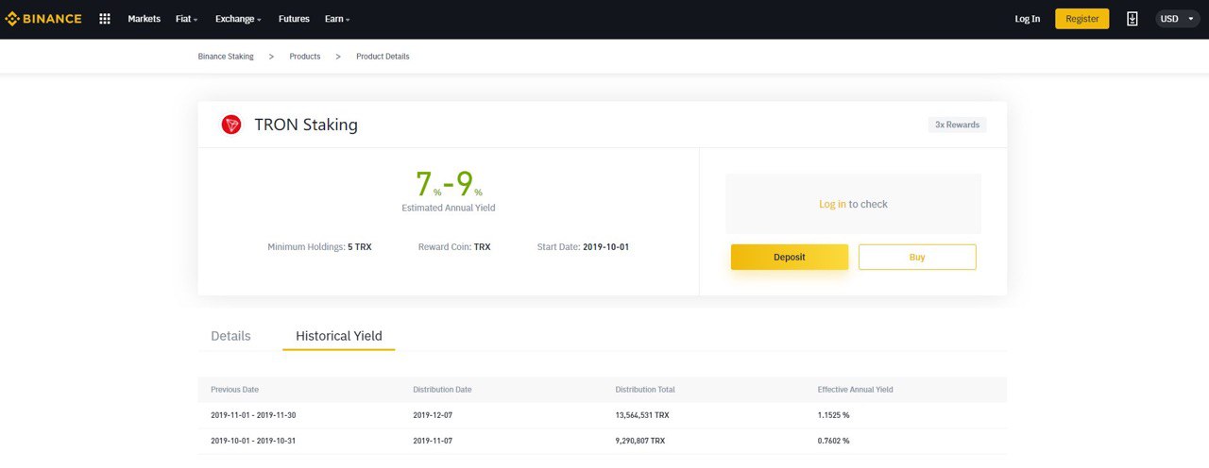
Task: Click the download app icon
Action: pyautogui.click(x=1132, y=19)
